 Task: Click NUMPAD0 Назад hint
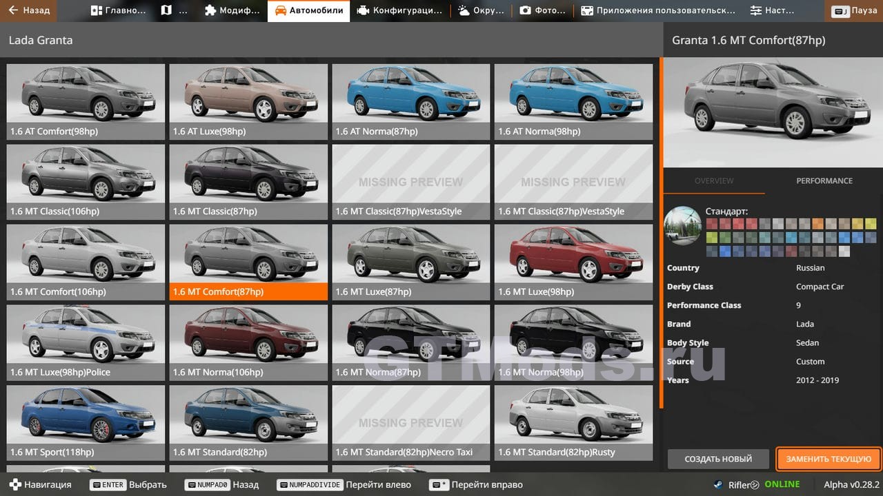pos(221,484)
